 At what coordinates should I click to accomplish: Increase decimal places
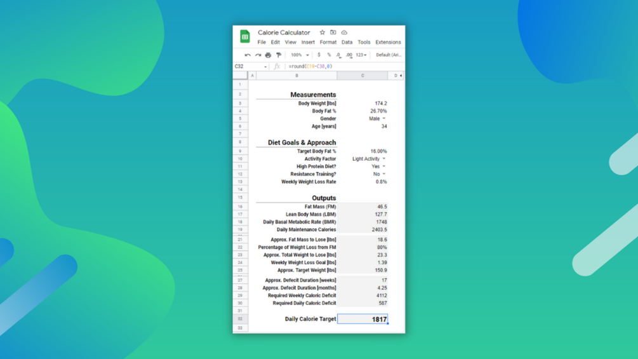(x=349, y=55)
